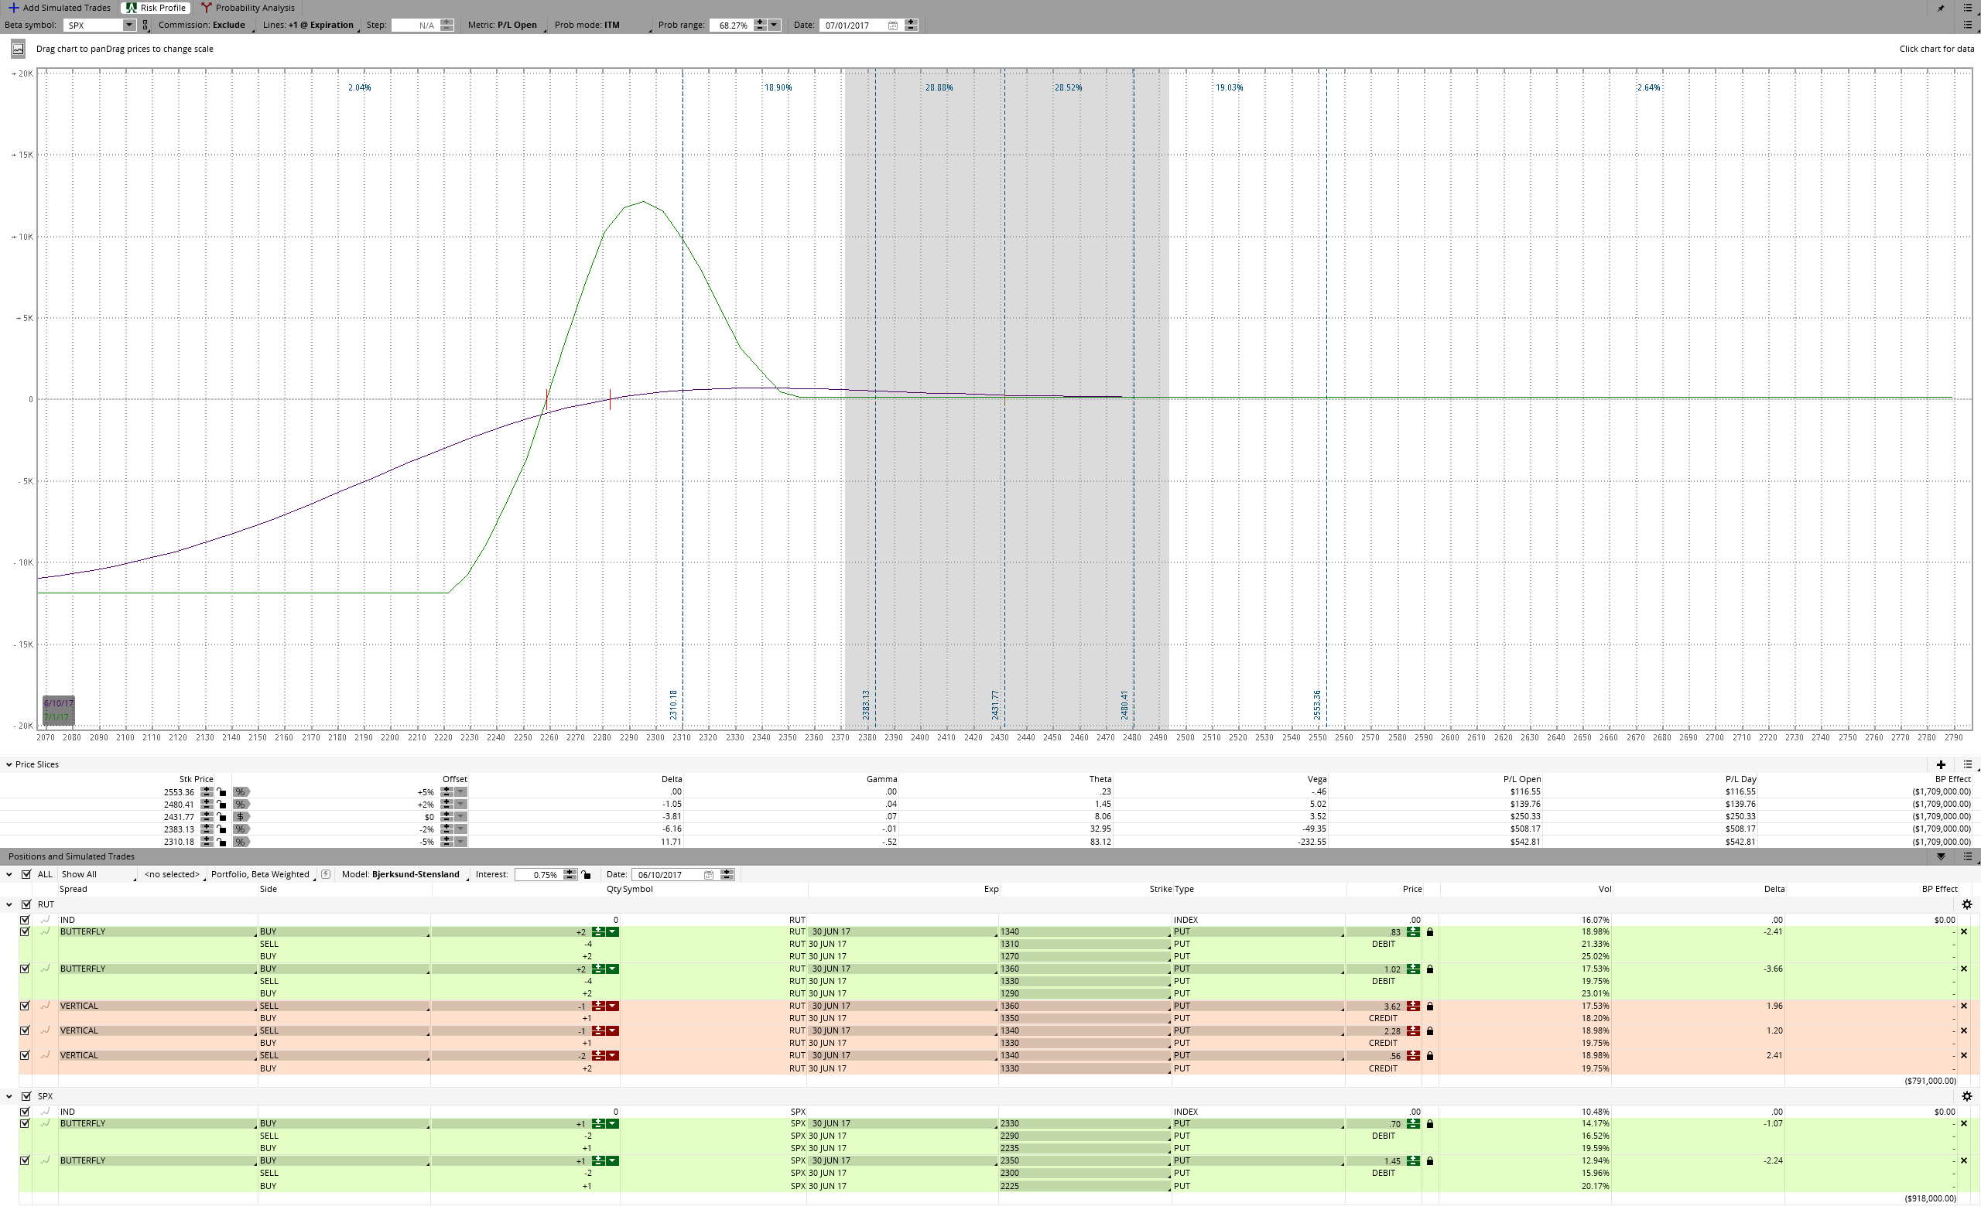Collapse the RUT group
Image resolution: width=1981 pixels, height=1220 pixels.
(9, 904)
